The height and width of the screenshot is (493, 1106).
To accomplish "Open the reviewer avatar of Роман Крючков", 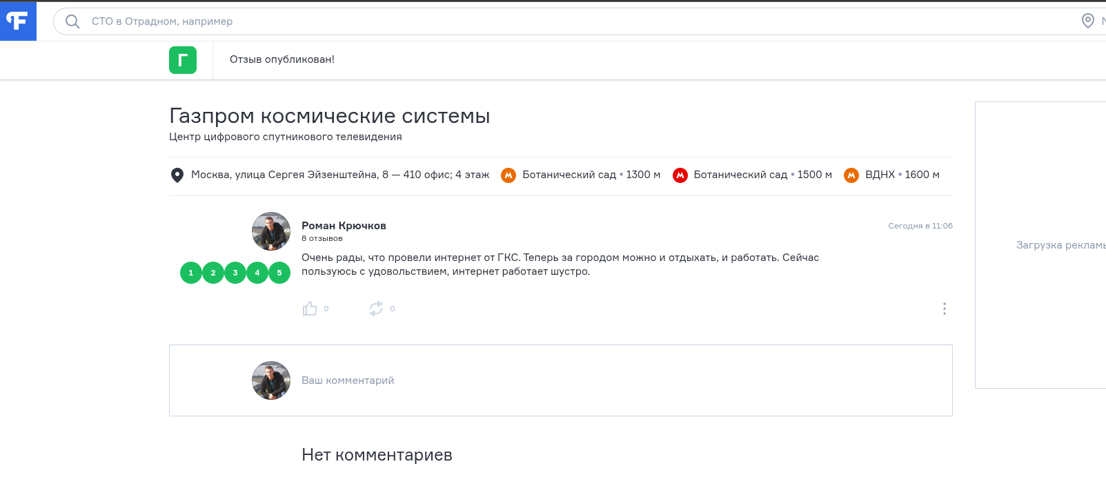I will pos(271,231).
